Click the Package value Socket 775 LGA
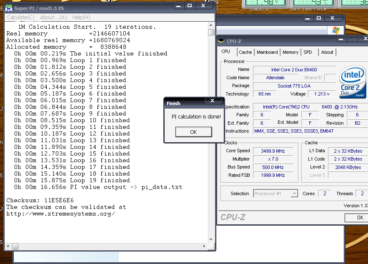The height and width of the screenshot is (264, 368). click(x=294, y=86)
